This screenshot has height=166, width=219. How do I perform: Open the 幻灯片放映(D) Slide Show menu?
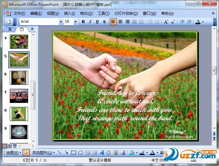click(126, 13)
